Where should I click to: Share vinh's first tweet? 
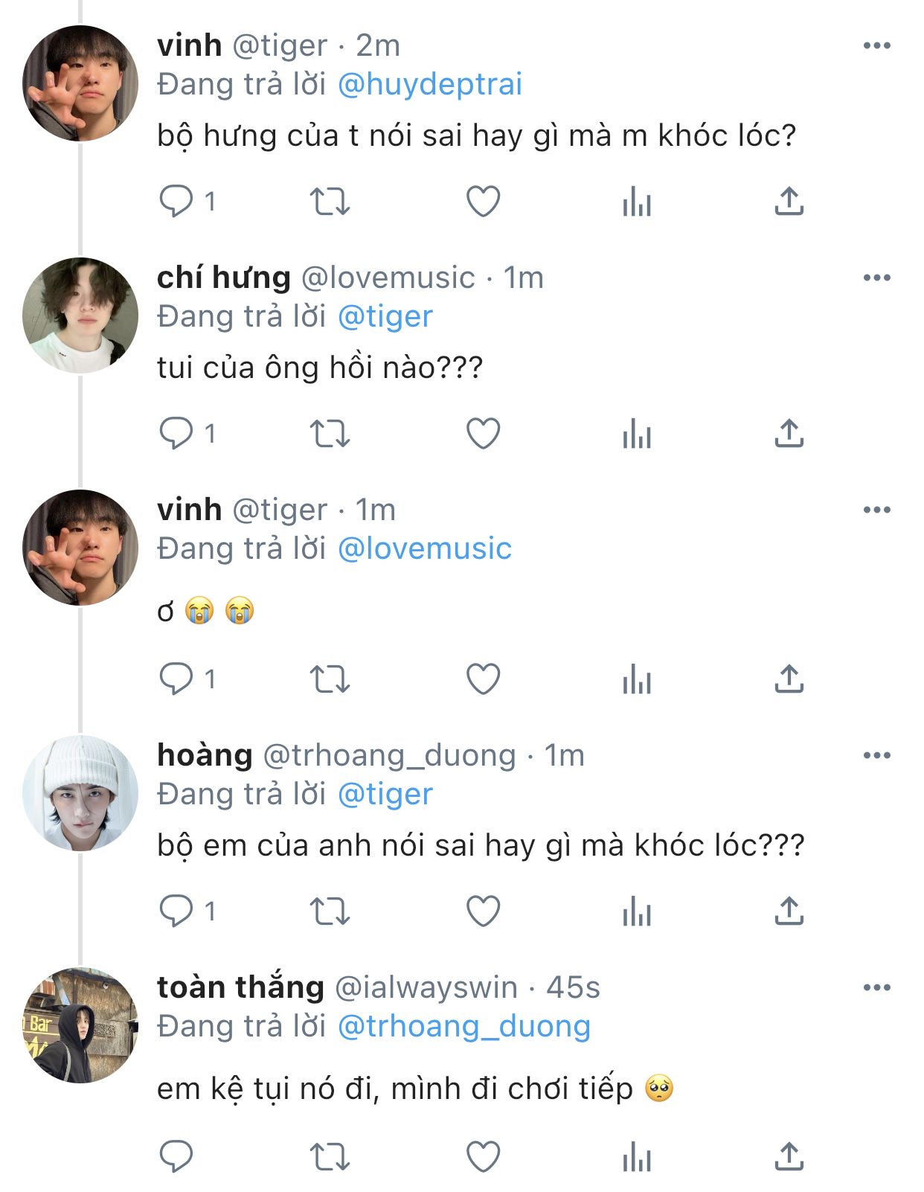(x=789, y=201)
